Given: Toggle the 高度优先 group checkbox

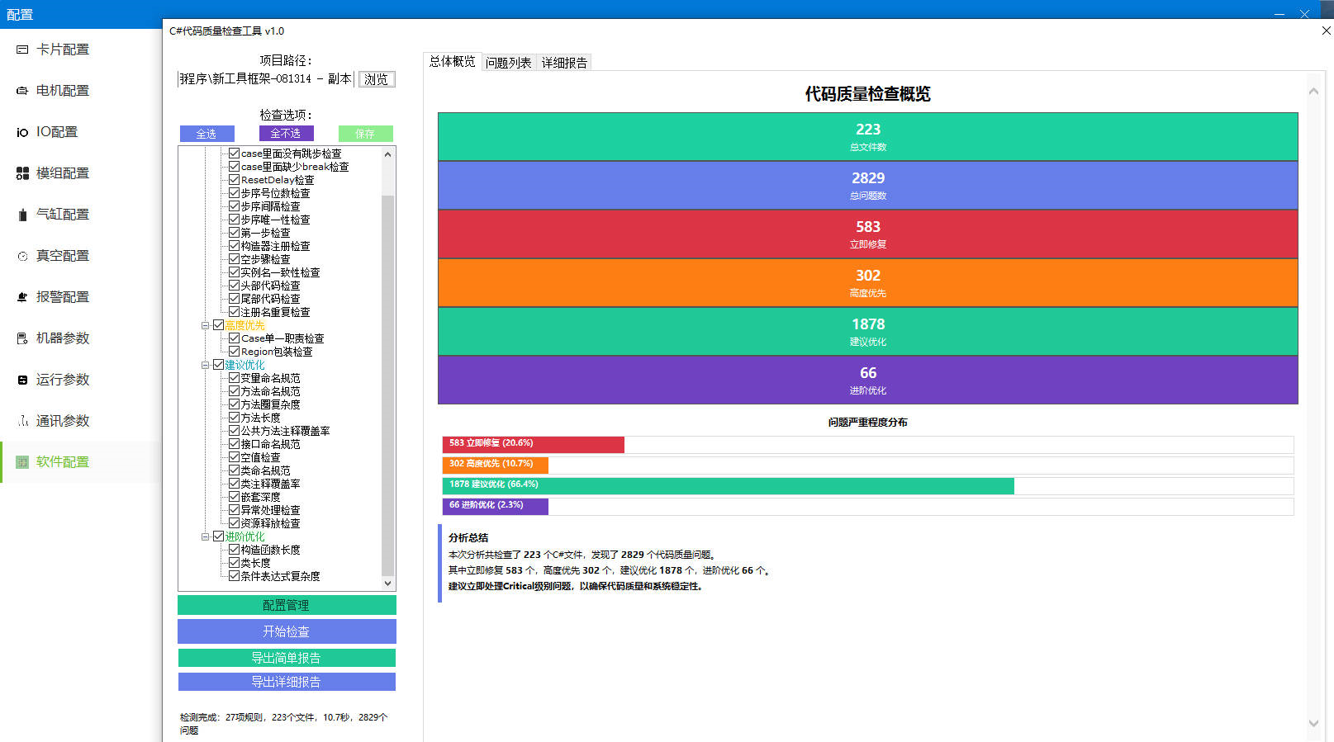Looking at the screenshot, I should pos(218,325).
